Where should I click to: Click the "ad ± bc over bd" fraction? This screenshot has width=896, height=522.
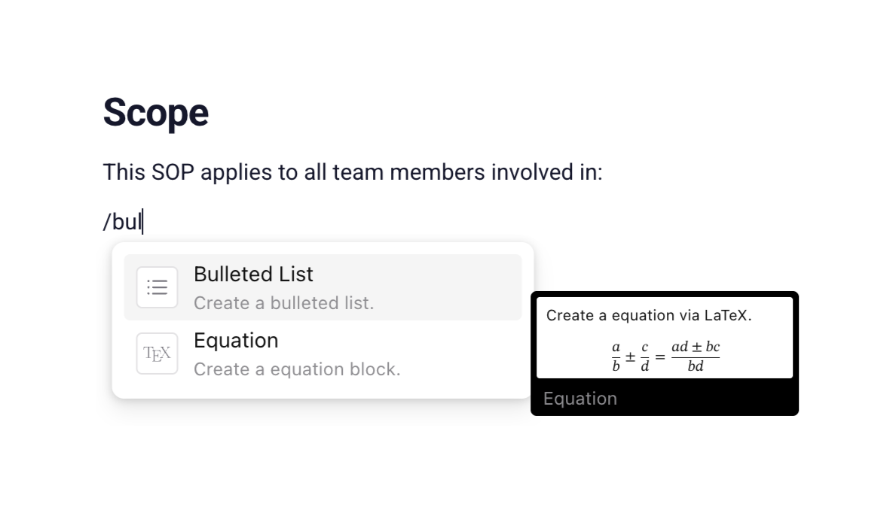point(695,357)
